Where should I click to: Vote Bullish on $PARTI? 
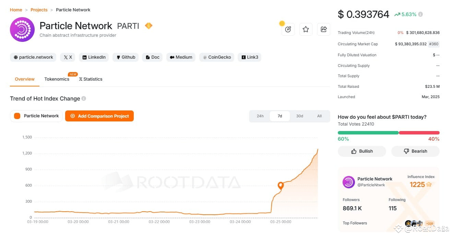pyautogui.click(x=362, y=151)
